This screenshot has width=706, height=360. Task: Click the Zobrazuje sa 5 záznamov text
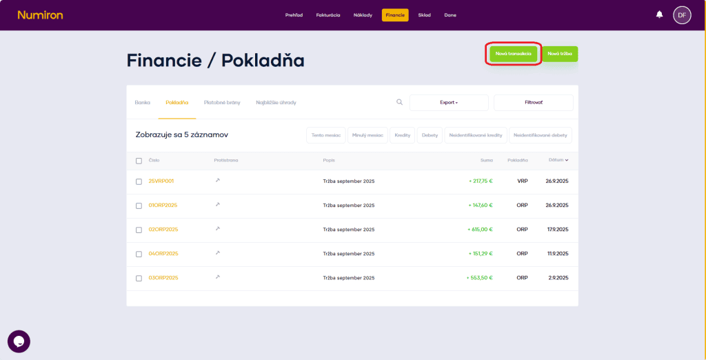point(181,134)
